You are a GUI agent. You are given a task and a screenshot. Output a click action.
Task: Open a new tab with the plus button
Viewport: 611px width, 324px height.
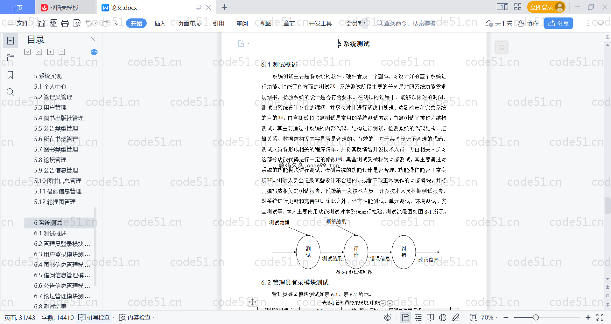224,7
